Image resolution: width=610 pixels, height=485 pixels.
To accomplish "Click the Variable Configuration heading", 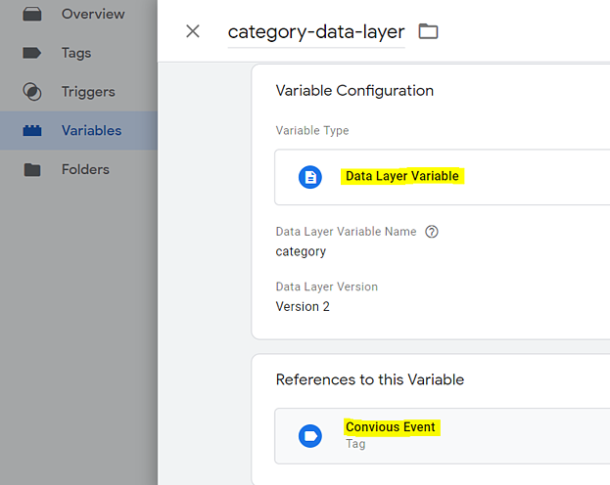I will [354, 91].
